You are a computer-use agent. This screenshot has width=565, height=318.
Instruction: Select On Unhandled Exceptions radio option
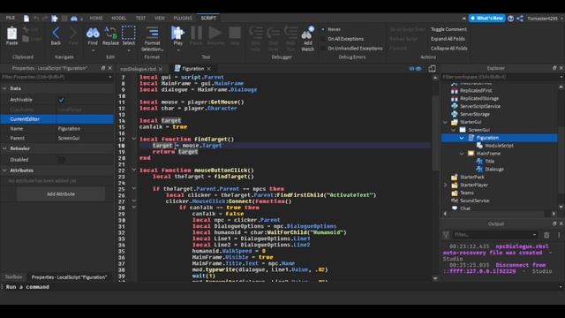coord(323,48)
